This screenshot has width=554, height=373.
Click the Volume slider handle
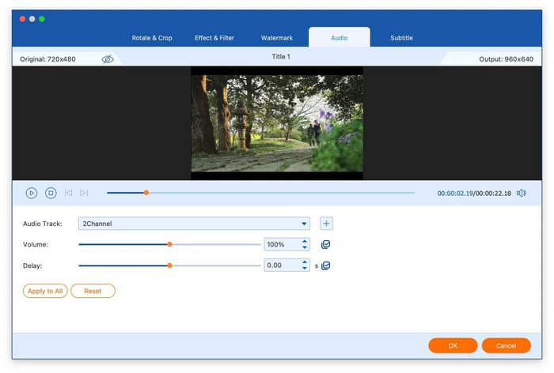[169, 244]
